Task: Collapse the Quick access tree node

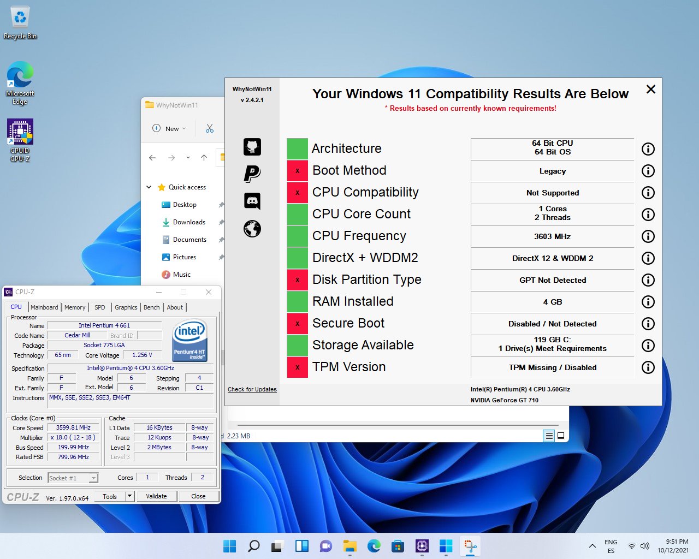Action: coord(149,187)
